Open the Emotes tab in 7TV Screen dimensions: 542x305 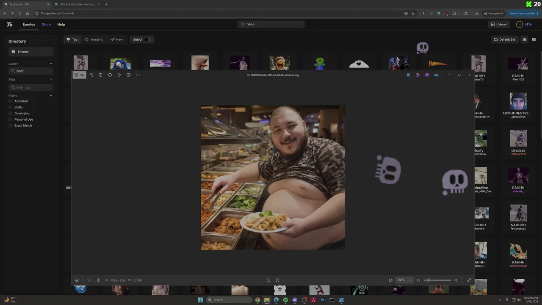[x=29, y=25]
